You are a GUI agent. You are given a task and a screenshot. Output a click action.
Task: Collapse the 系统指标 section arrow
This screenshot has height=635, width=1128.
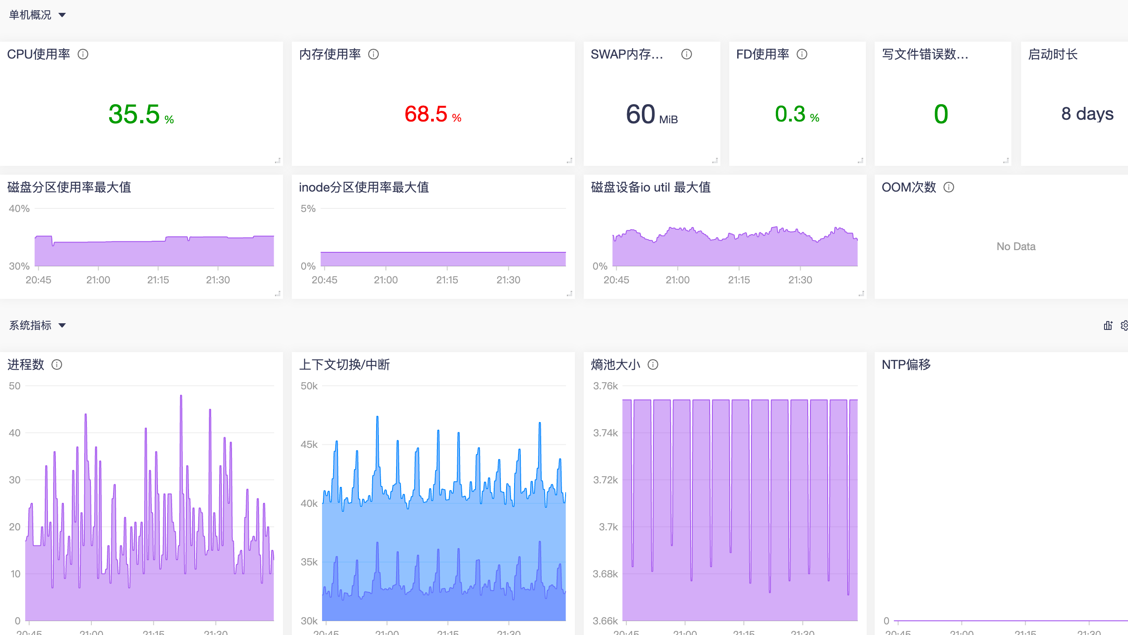point(62,325)
